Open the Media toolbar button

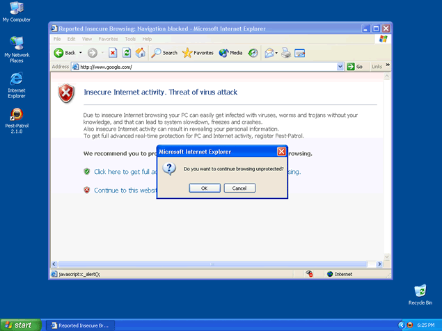click(x=230, y=53)
